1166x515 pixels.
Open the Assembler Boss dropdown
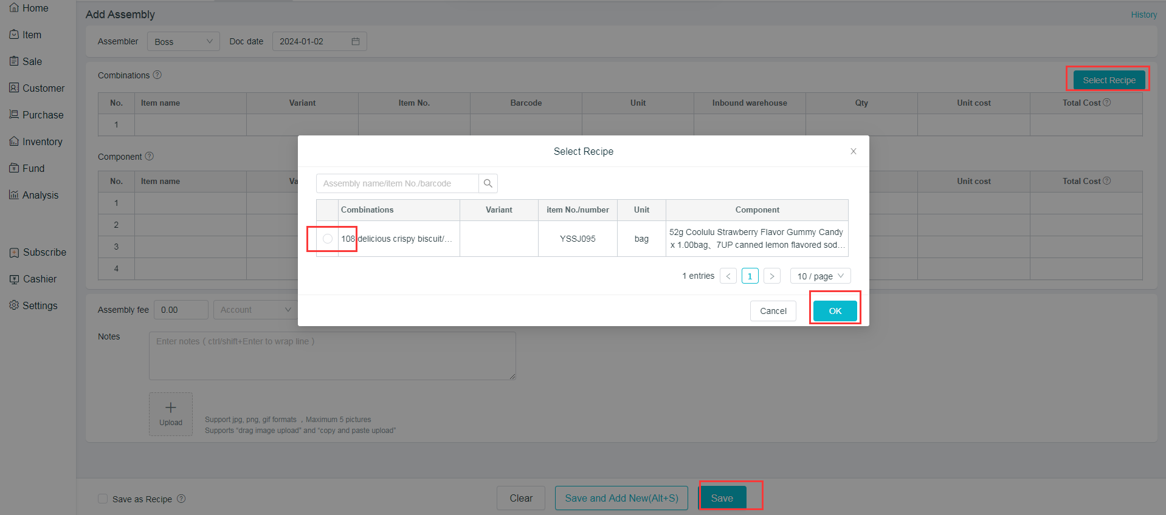coord(183,41)
